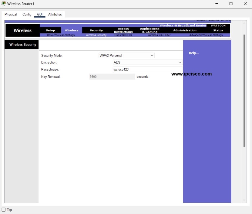Click 'Wireless-N Broadband Router' heading
The image size is (252, 214).
pos(183,26)
